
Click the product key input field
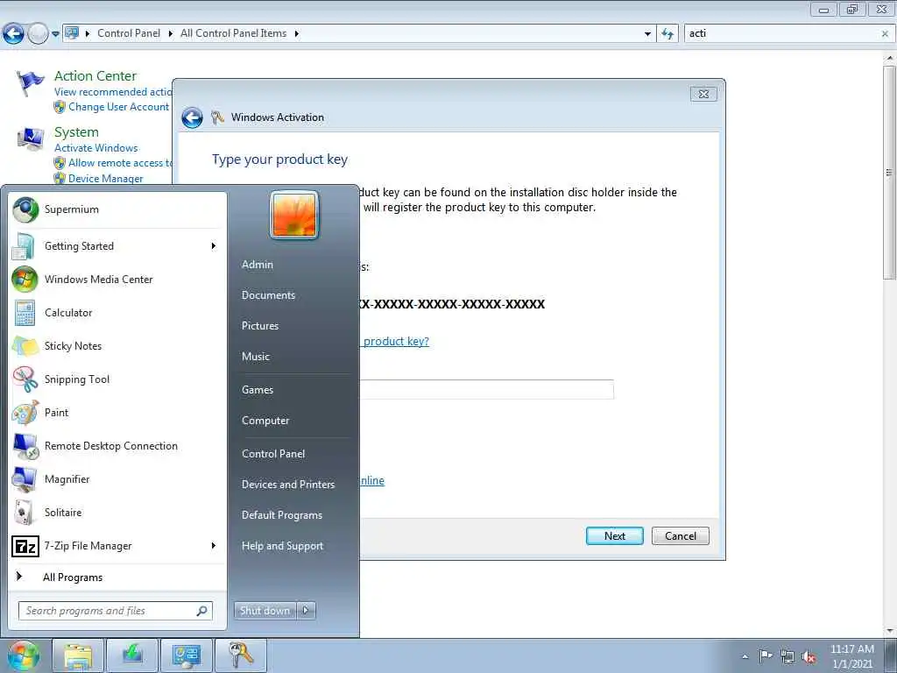pyautogui.click(x=486, y=389)
